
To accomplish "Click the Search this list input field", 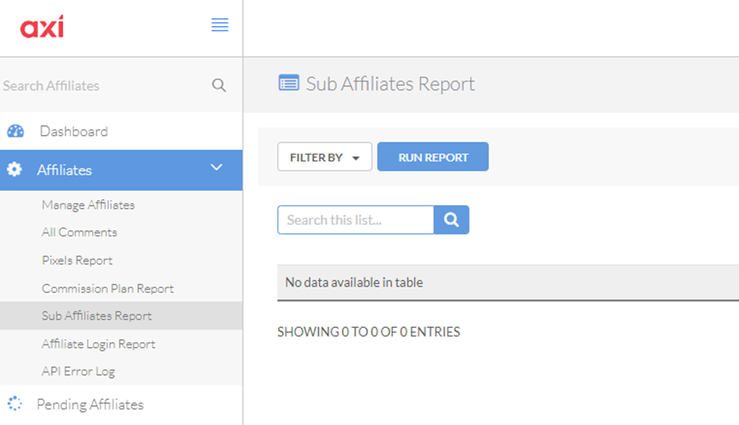I will tap(356, 220).
